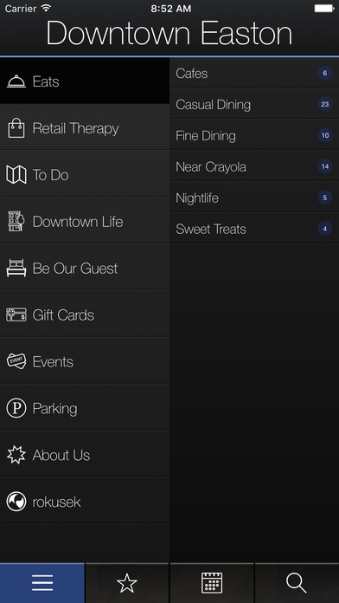The image size is (339, 603).
Task: Tap the Nightlife count badge
Action: (325, 198)
